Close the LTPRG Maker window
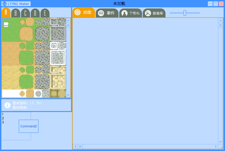 click(221, 4)
